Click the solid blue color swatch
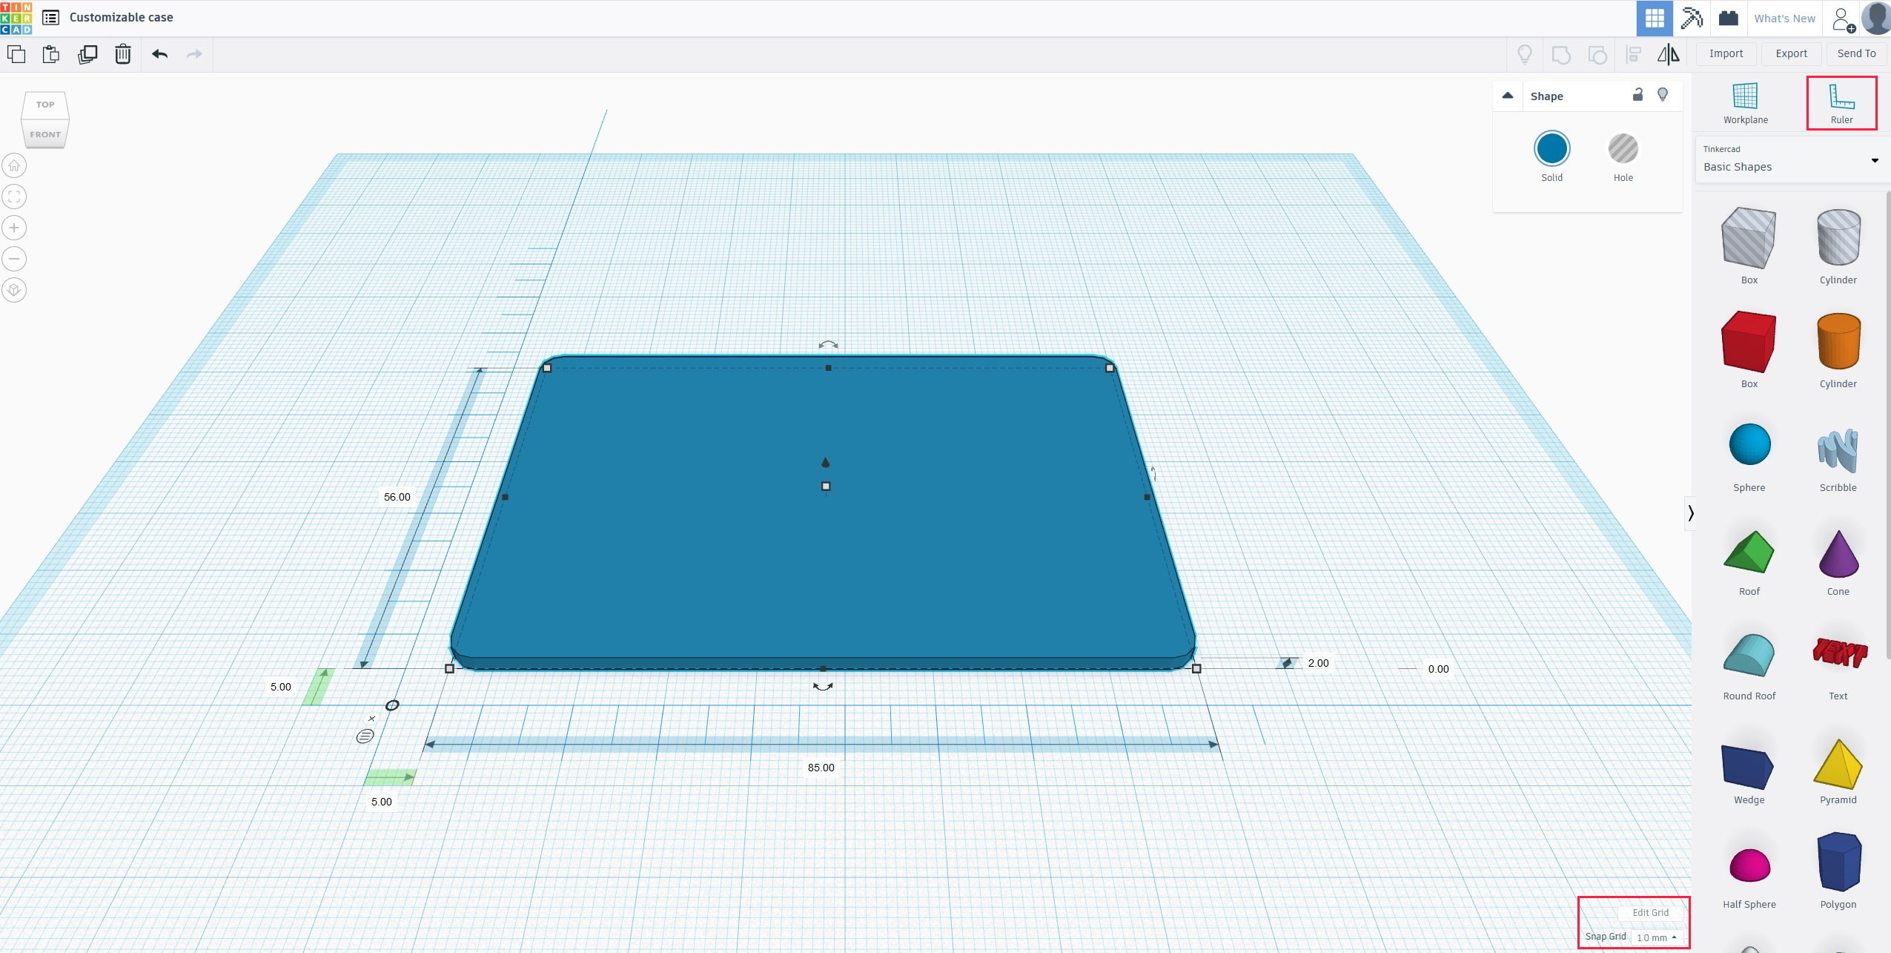Image resolution: width=1891 pixels, height=953 pixels. [x=1552, y=147]
